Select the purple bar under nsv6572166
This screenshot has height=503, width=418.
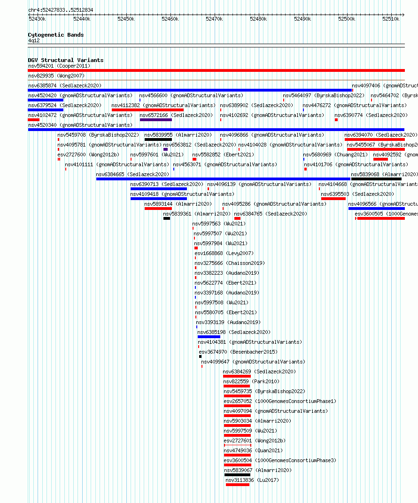(156, 120)
